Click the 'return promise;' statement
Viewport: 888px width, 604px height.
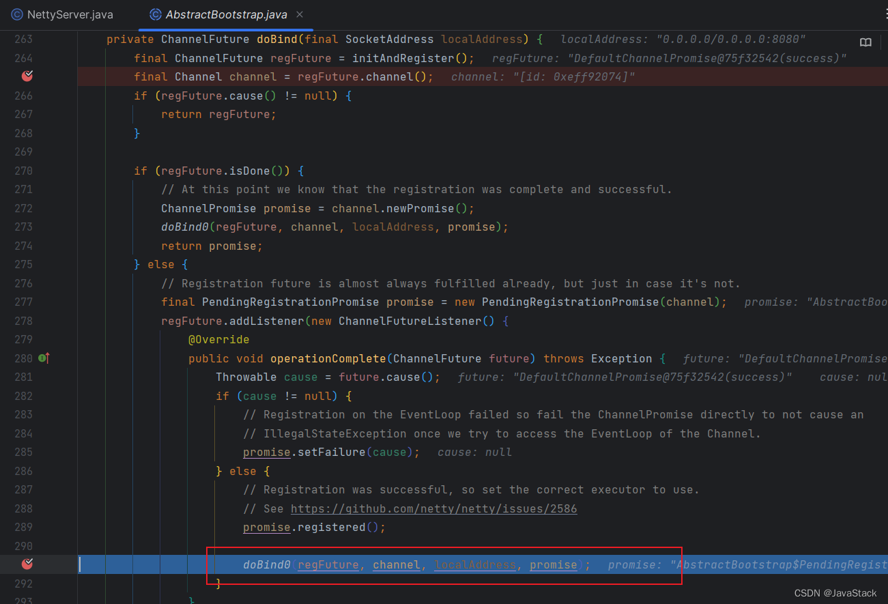point(212,246)
